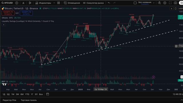Redo the last chart action
The width and height of the screenshot is (183, 103).
pyautogui.click(x=114, y=3)
